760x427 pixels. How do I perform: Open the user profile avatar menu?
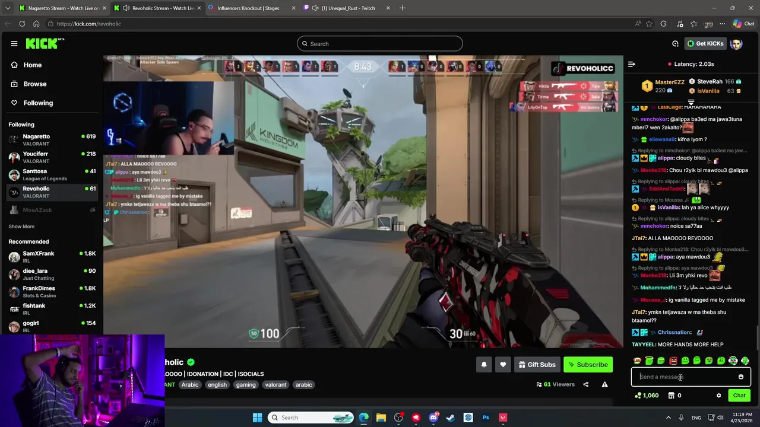click(736, 44)
